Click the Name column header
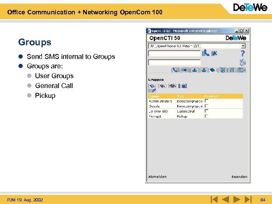The width and height of the screenshot is (272, 204). 154,96
